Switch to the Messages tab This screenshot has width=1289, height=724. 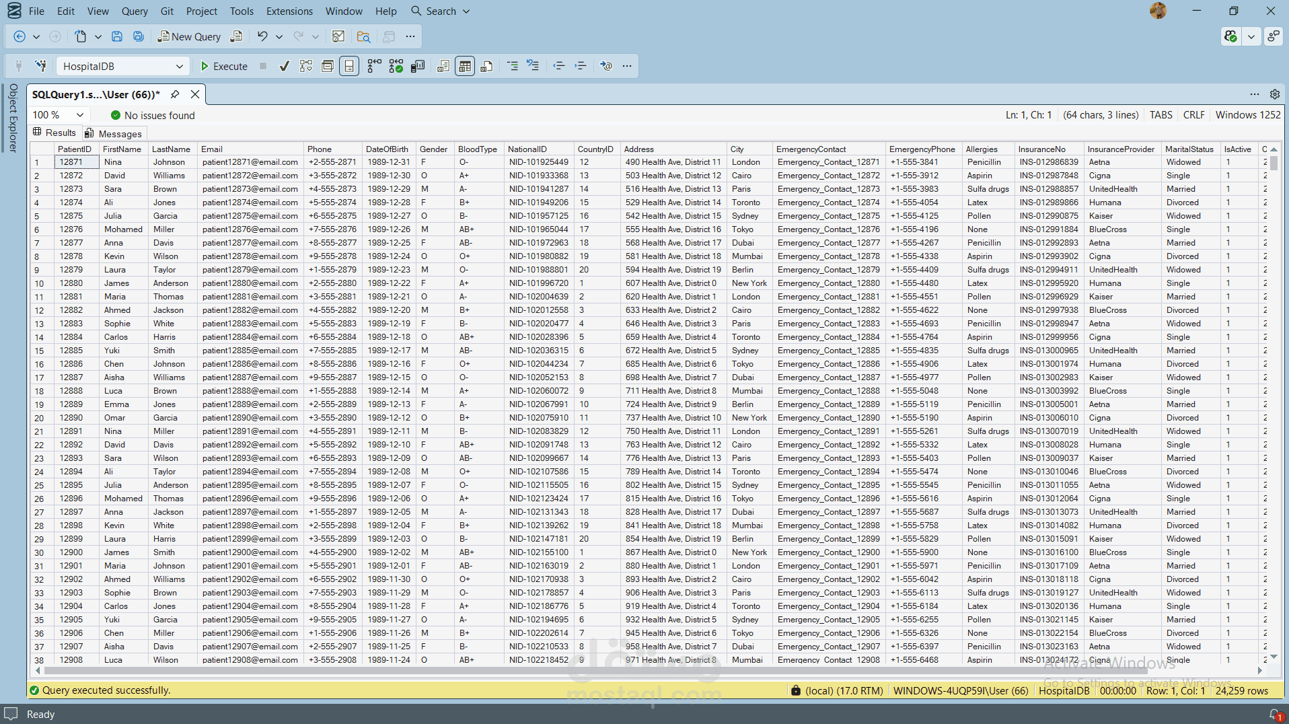[113, 133]
